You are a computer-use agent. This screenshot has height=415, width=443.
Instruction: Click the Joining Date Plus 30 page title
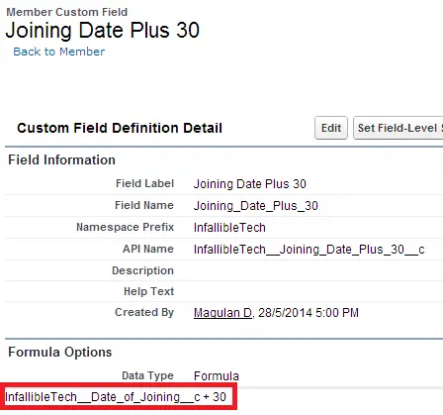click(103, 30)
